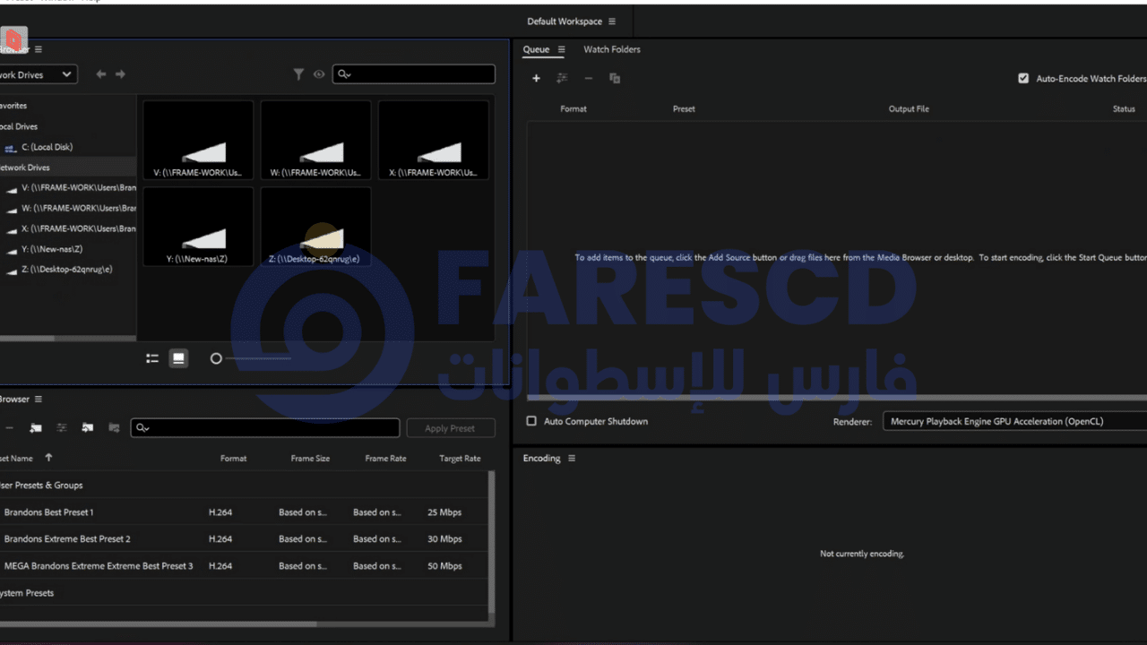This screenshot has width=1147, height=645.
Task: Click the back arrow in Media Browser
Action: point(101,74)
